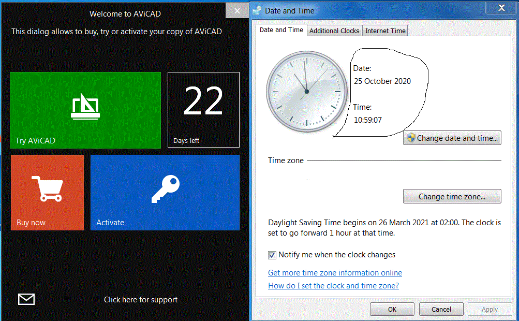The width and height of the screenshot is (519, 321).
Task: Click the shopping cart icon
Action: (x=47, y=188)
